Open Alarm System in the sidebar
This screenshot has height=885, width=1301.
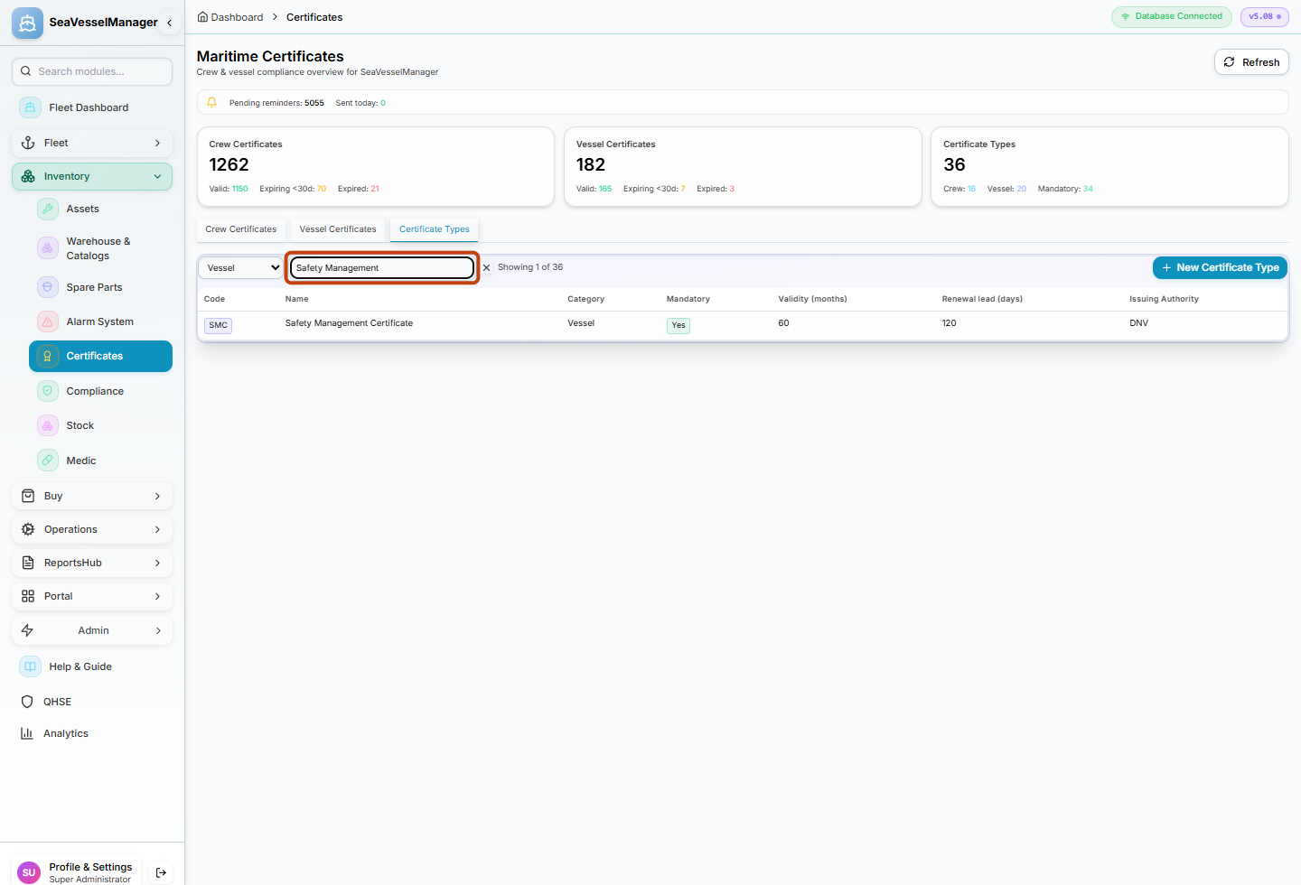coord(100,321)
